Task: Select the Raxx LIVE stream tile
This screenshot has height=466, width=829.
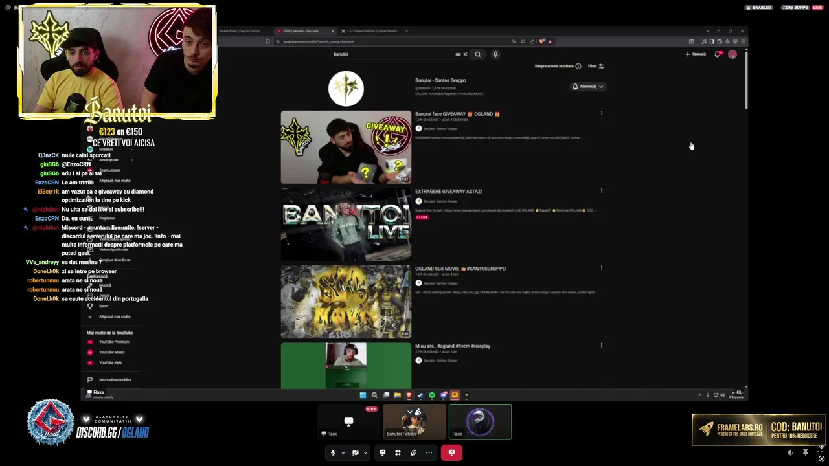Action: pyautogui.click(x=348, y=422)
